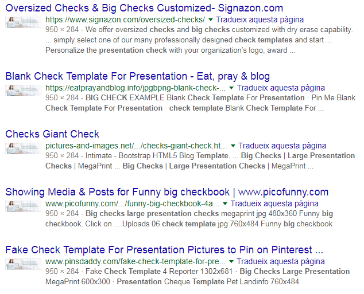
Task: Click thumbnail beside the signazon.com result
Action: point(23,22)
